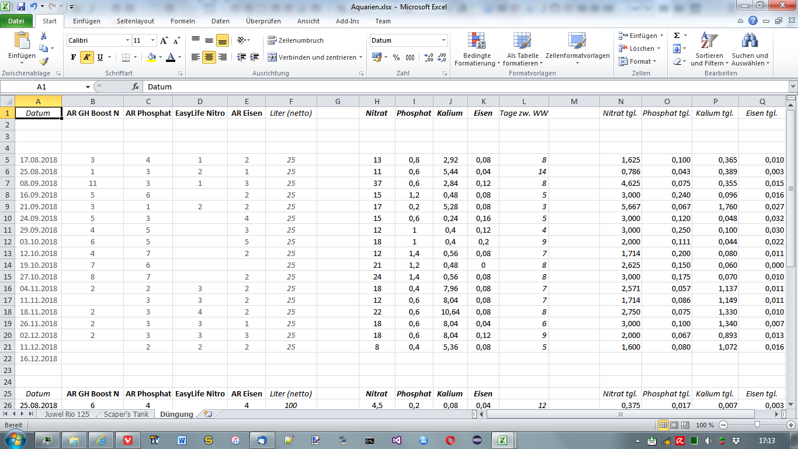The image size is (798, 449).
Task: Open the font name Calibri dropdown
Action: pyautogui.click(x=128, y=40)
